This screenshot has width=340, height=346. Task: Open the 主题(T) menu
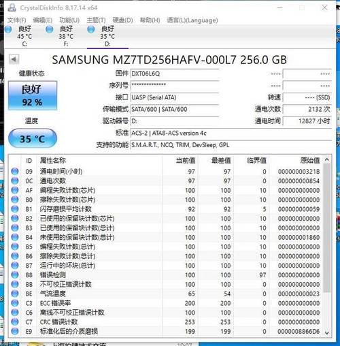96,20
